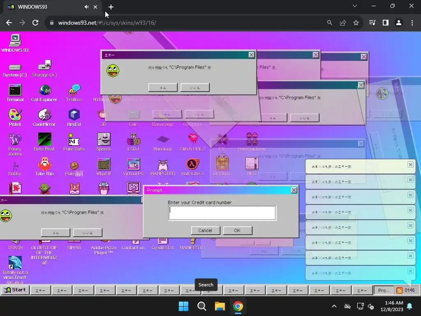Click right button in top error dialog
Image resolution: width=421 pixels, height=316 pixels.
pyautogui.click(x=195, y=87)
